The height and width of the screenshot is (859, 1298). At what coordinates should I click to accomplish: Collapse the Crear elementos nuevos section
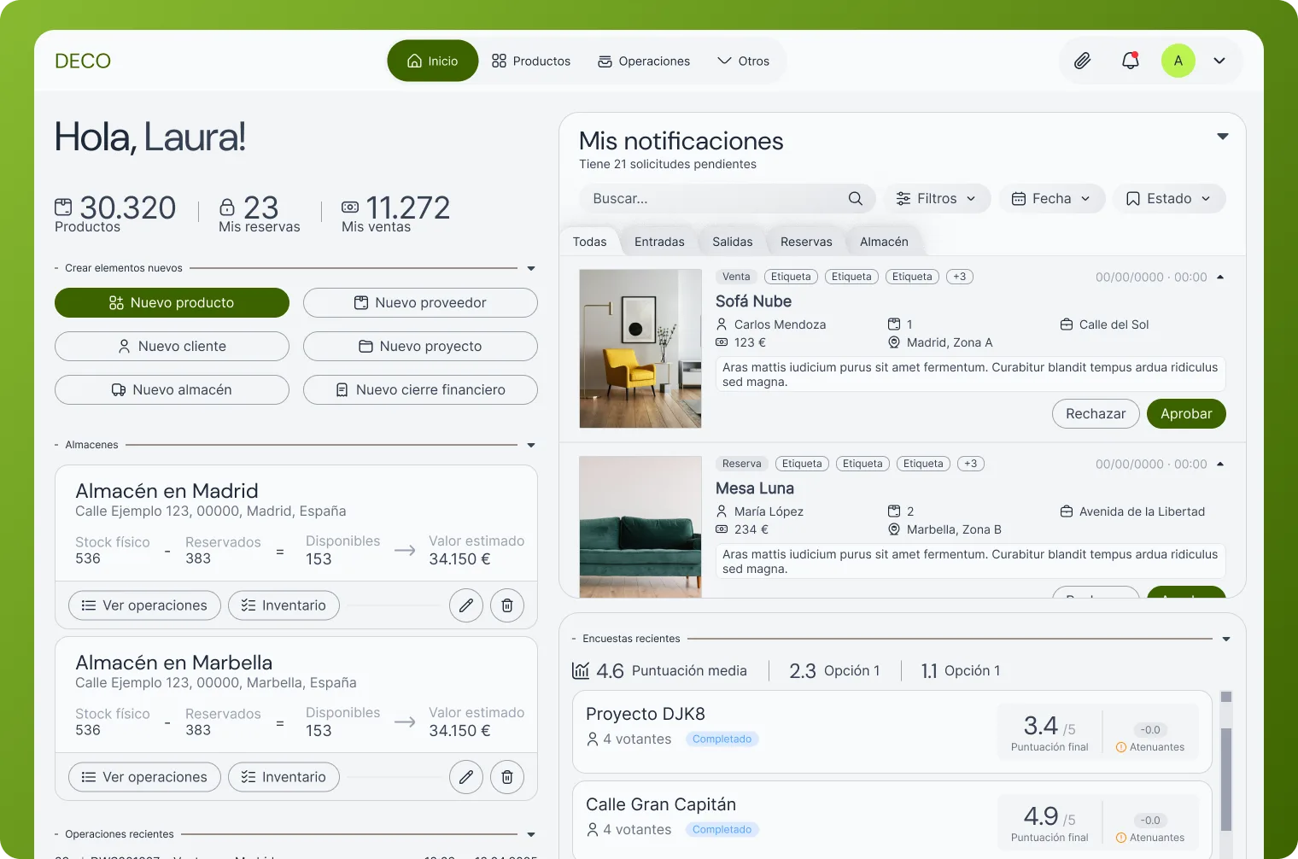531,268
